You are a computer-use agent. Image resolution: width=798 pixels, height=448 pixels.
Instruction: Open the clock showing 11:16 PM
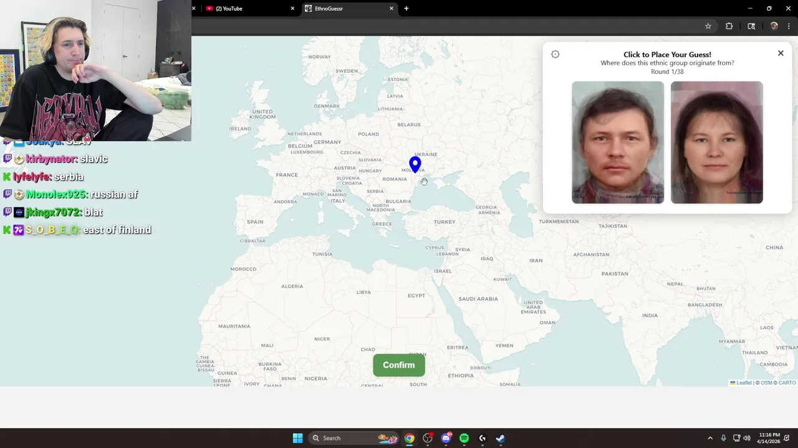[770, 438]
